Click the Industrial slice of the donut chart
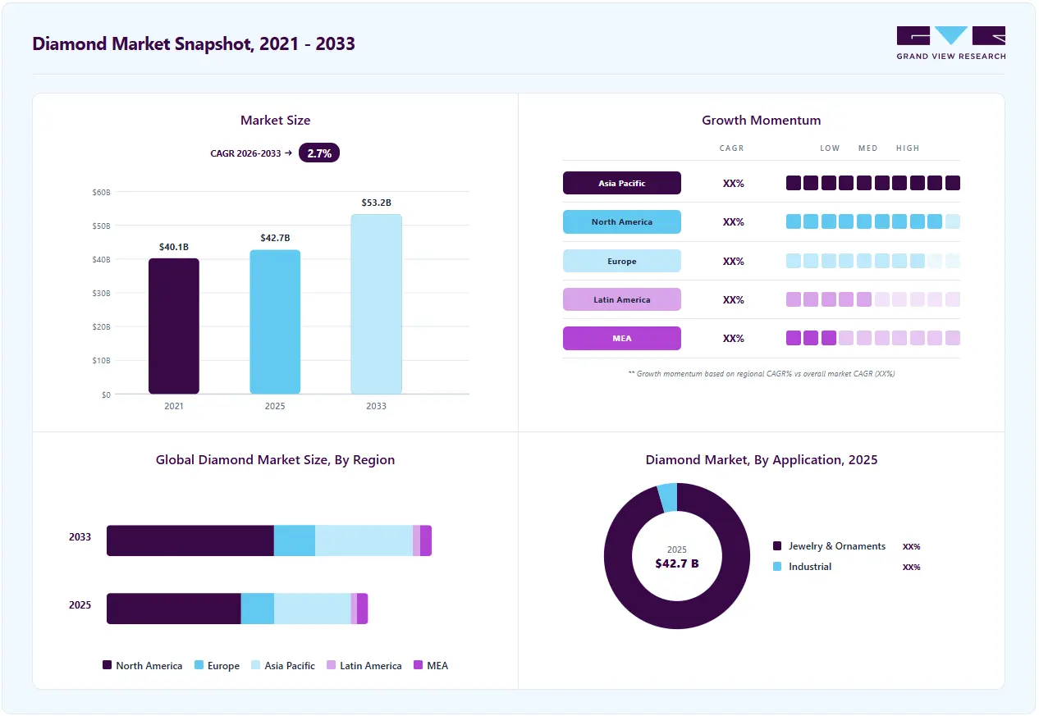 pos(668,498)
